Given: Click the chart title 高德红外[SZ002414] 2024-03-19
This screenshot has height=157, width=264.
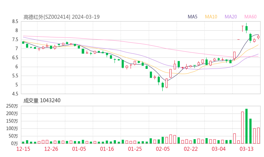Looking at the screenshot, I should 61,17.
